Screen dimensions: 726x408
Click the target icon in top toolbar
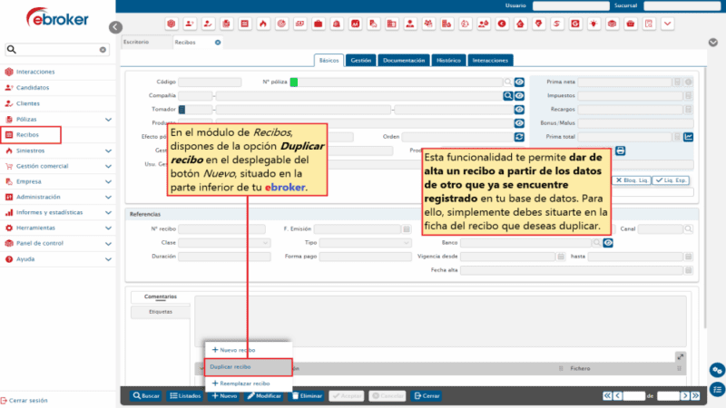[281, 24]
